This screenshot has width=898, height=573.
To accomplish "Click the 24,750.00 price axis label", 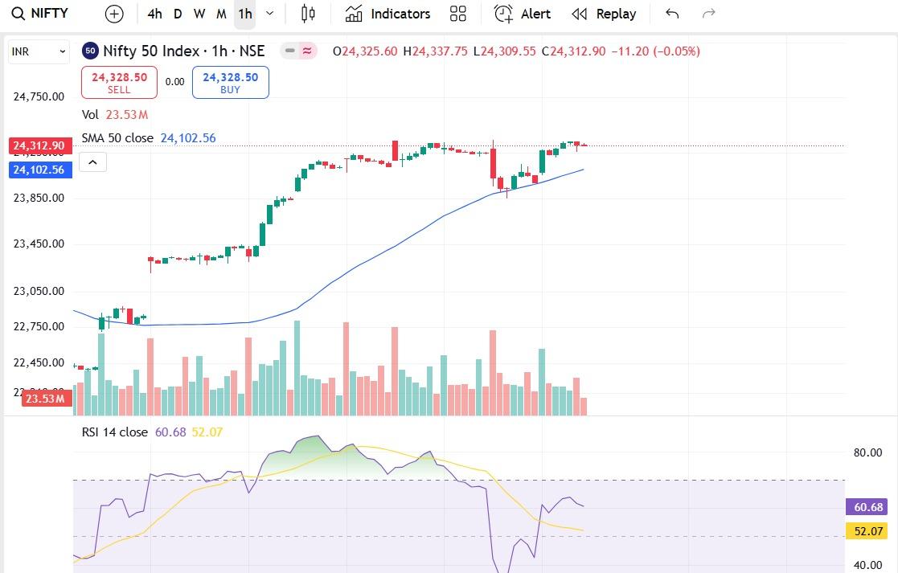I will 39,96.
